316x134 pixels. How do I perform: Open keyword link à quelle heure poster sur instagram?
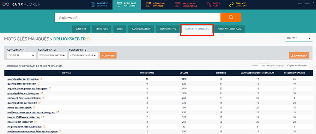(x=27, y=89)
